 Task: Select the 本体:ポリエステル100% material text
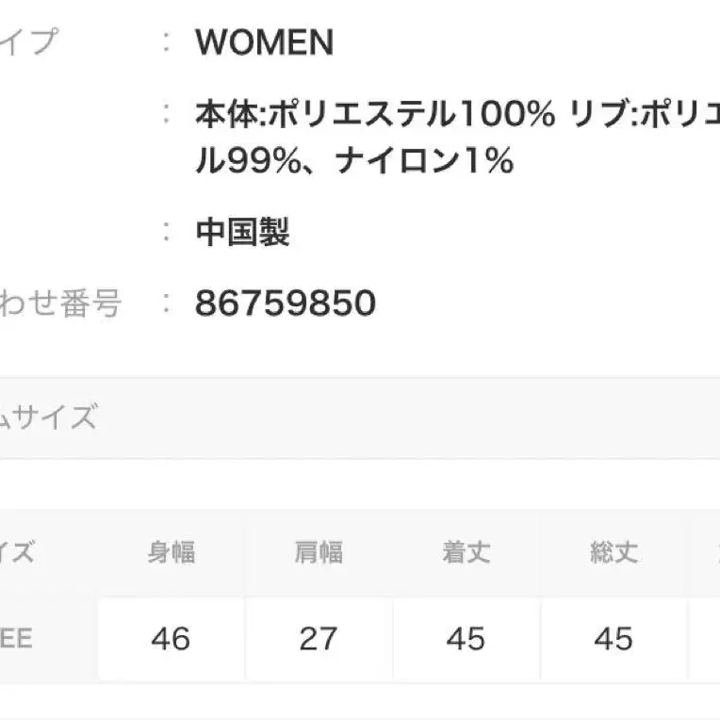pyautogui.click(x=374, y=114)
